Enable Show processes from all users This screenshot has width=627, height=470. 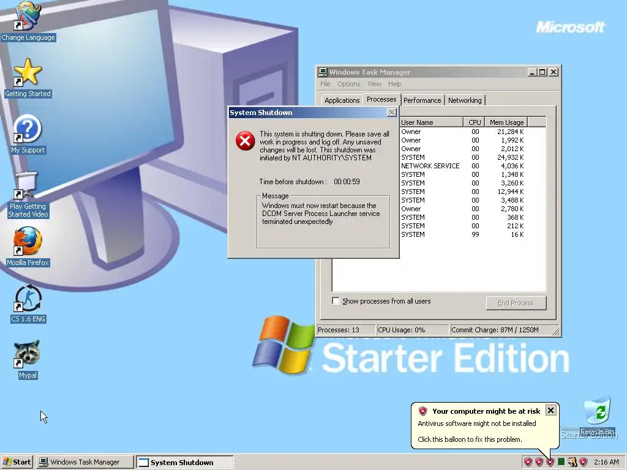pyautogui.click(x=336, y=300)
